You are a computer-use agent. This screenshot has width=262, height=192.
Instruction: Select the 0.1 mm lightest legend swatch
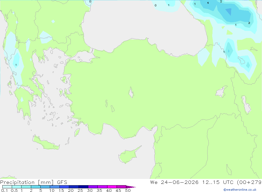coord(7,187)
